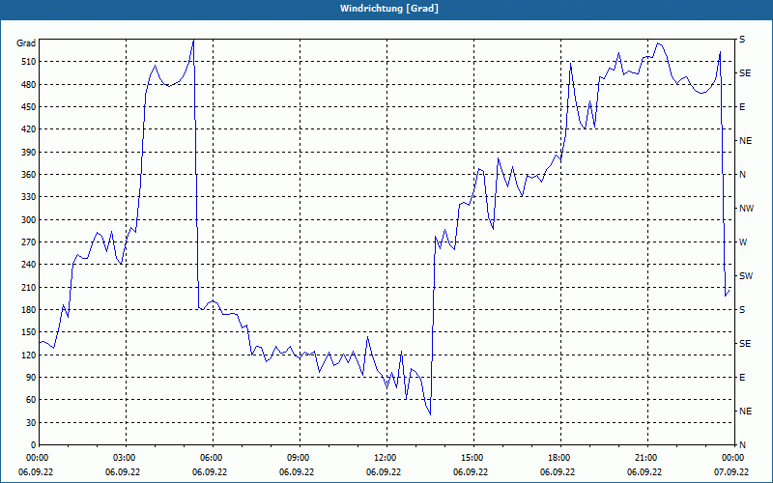Select the 510 y-axis value

[x=29, y=62]
